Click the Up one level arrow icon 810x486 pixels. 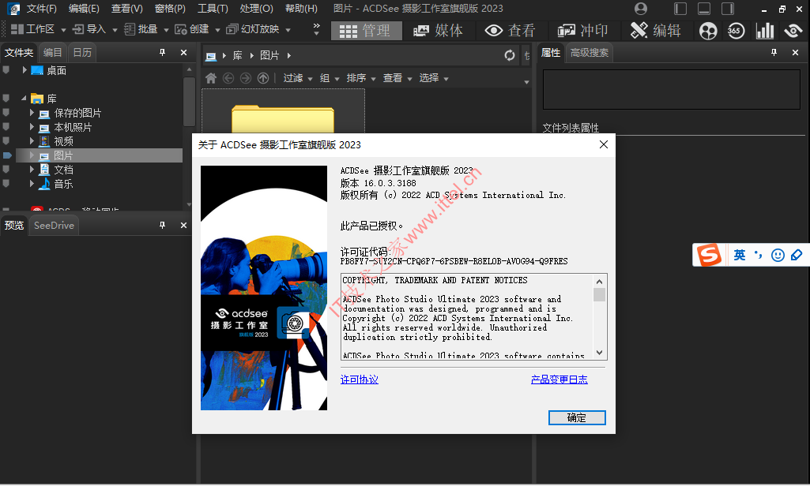(263, 78)
